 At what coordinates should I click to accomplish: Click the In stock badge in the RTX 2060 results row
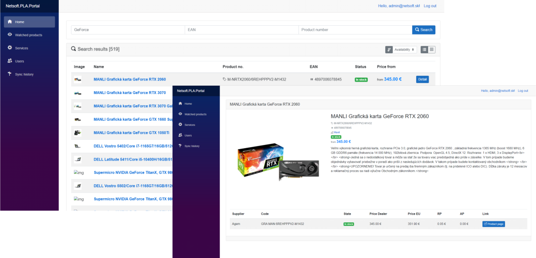[361, 79]
